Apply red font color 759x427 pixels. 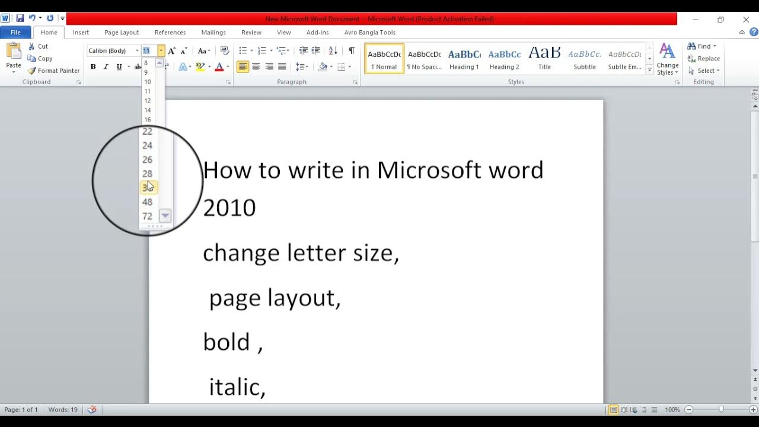[219, 67]
